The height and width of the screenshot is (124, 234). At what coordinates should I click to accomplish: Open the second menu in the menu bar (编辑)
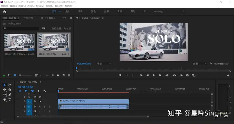tap(13, 6)
